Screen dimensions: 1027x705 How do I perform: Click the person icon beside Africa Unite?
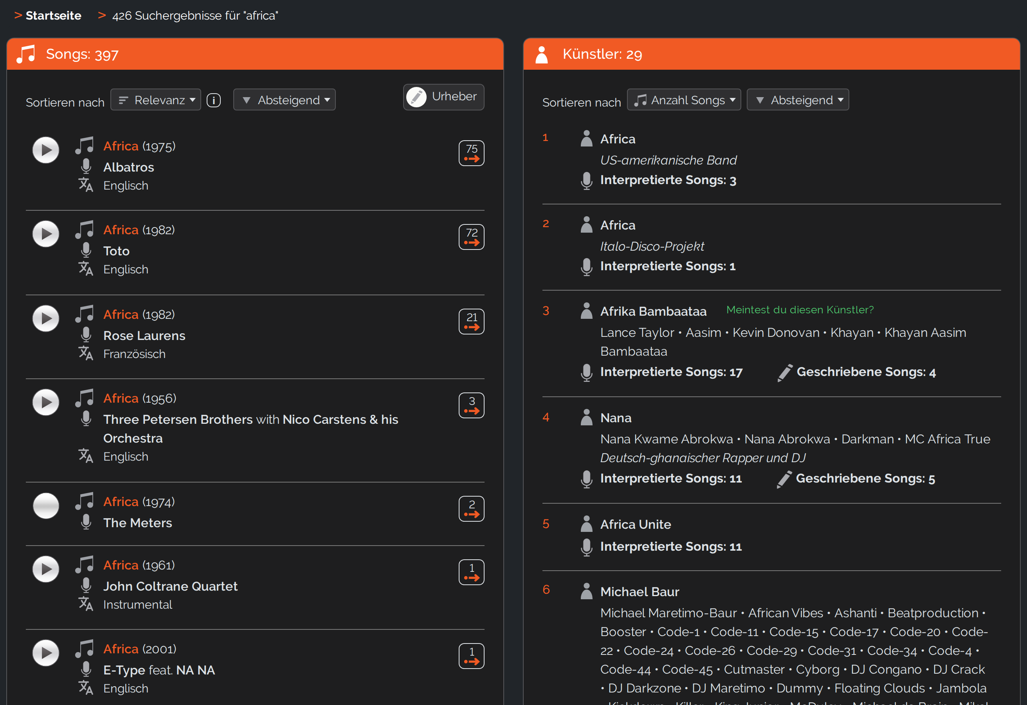(586, 524)
